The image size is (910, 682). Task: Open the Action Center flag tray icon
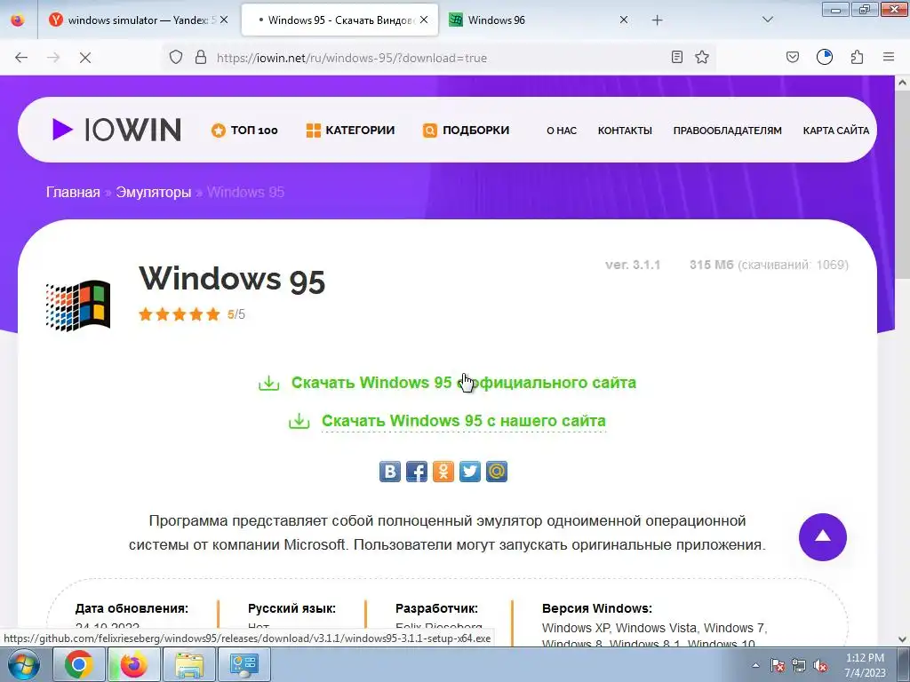777,665
